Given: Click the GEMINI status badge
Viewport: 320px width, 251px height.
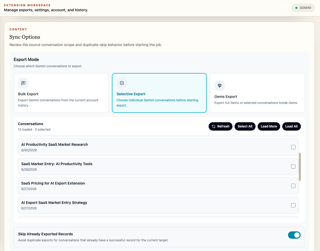Looking at the screenshot, I should [x=303, y=8].
